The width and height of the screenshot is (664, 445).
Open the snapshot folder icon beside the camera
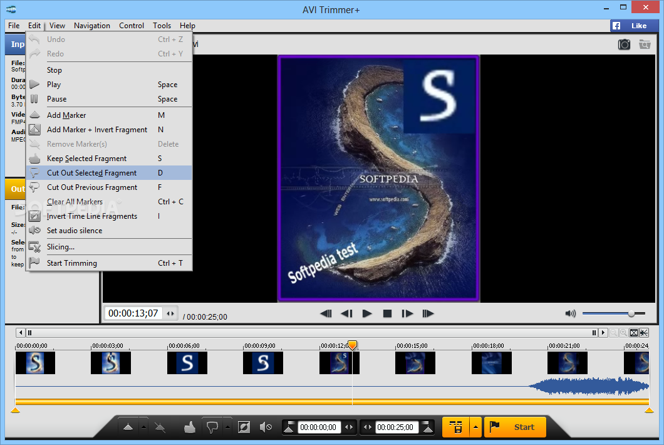point(645,44)
